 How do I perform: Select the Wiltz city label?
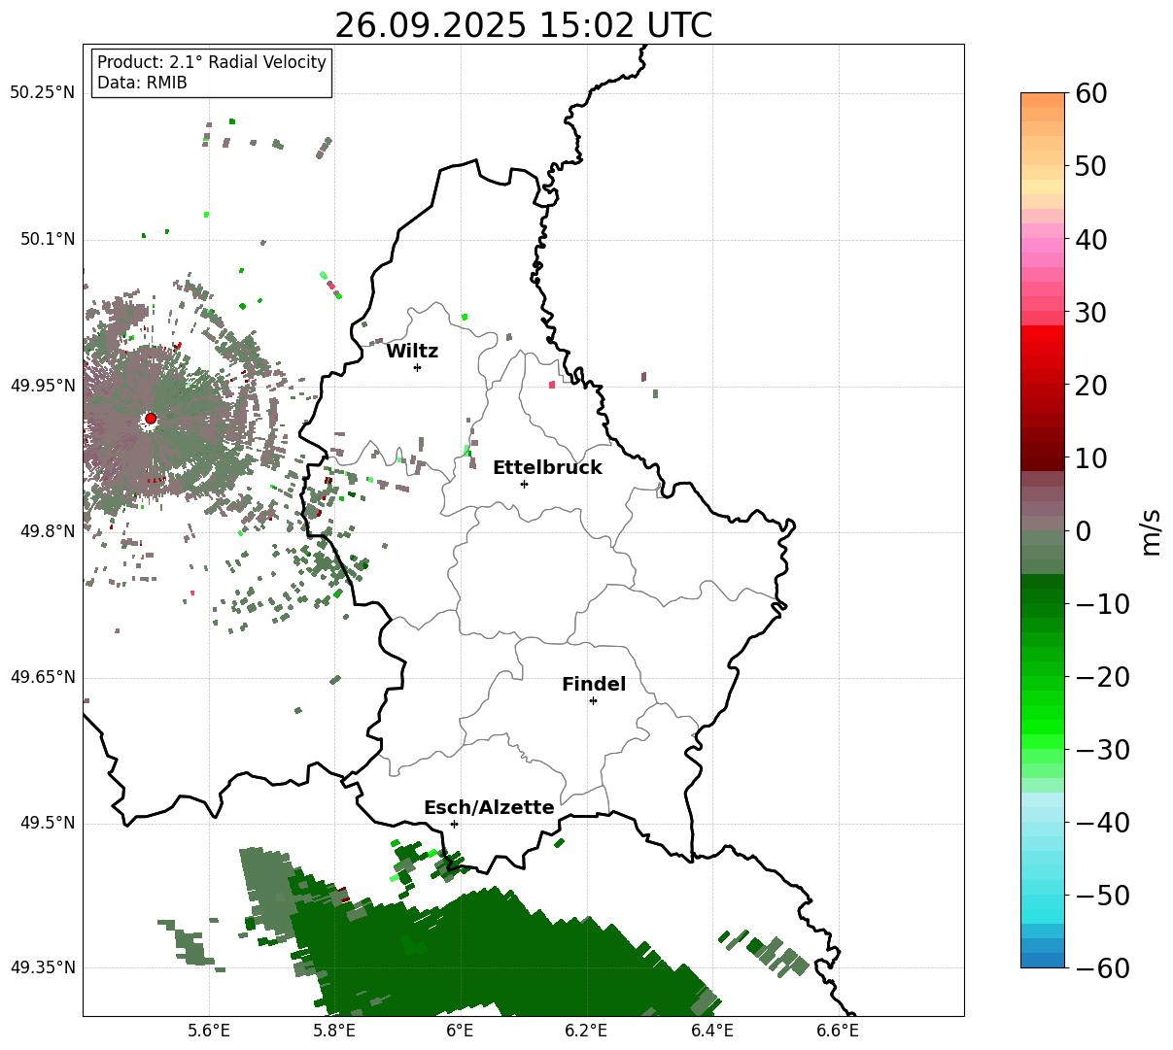[412, 352]
